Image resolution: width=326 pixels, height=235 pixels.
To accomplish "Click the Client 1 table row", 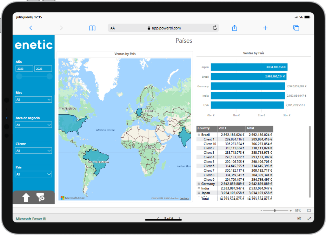I will pyautogui.click(x=235, y=139).
